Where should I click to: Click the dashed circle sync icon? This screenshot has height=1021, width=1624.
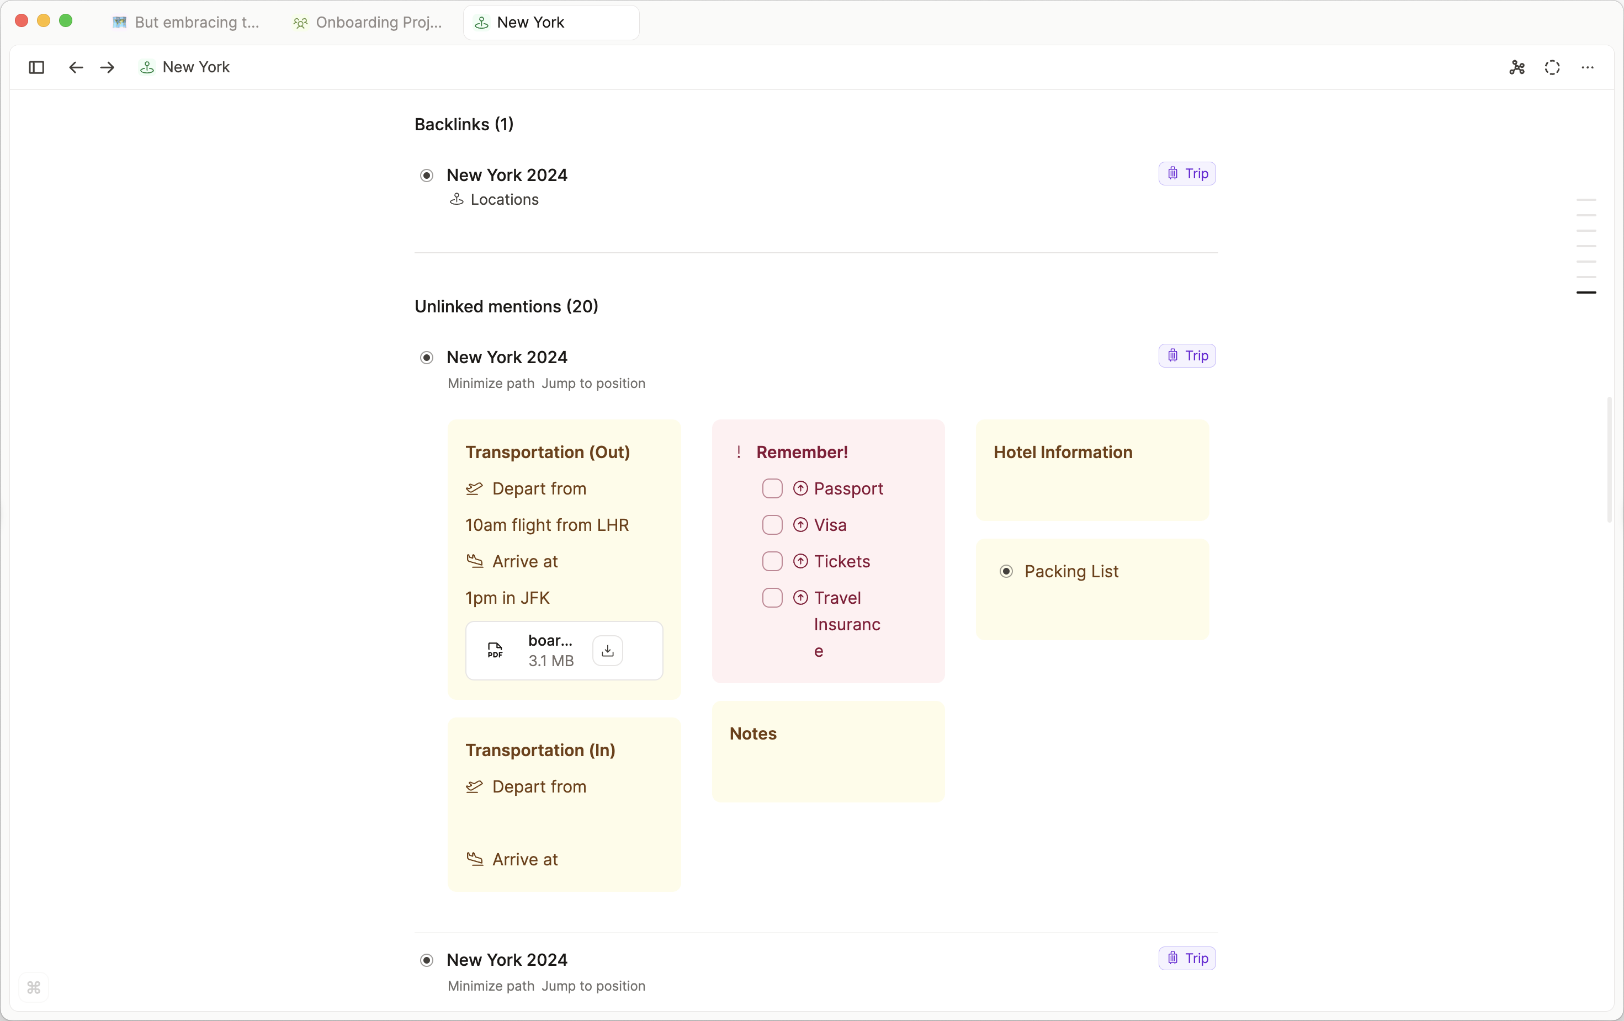[1552, 67]
